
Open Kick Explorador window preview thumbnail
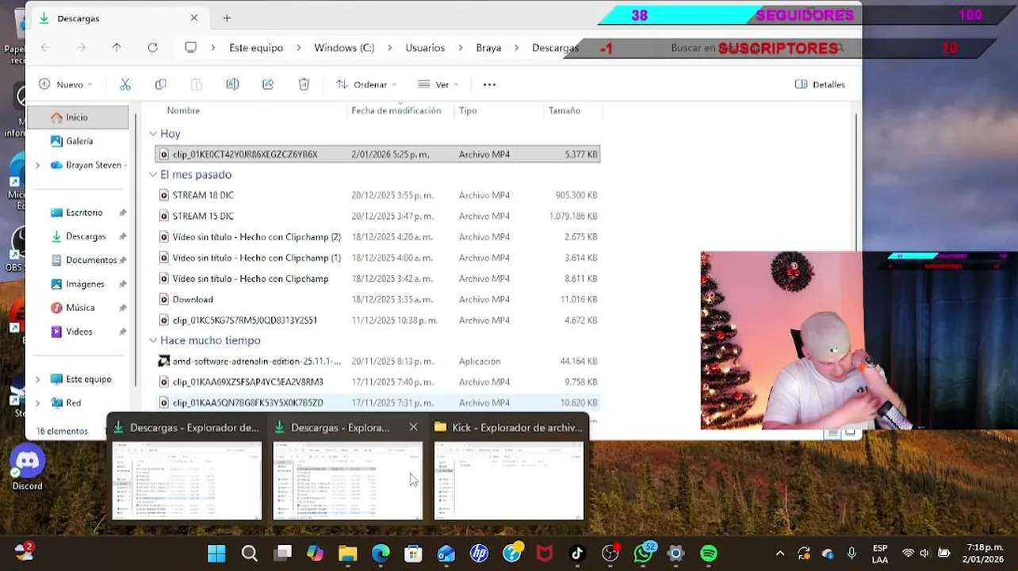point(509,481)
